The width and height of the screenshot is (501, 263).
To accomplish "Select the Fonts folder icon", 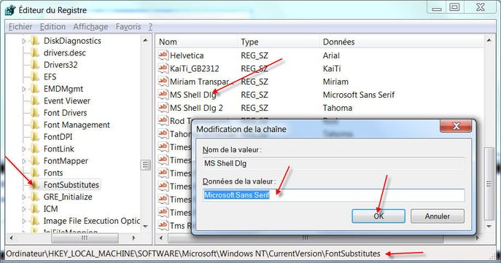I will coord(35,173).
